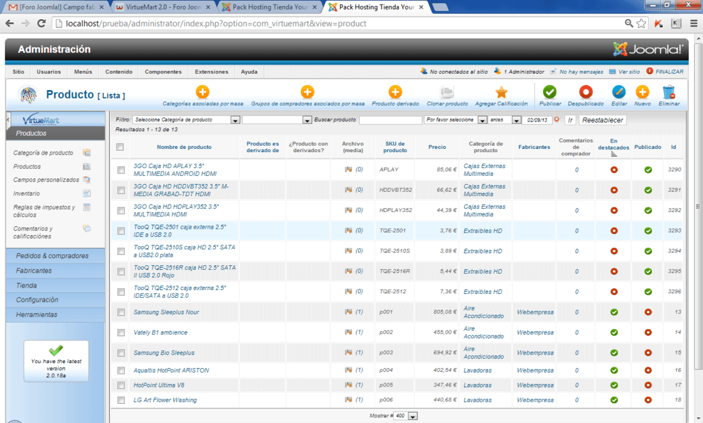Sort by Nombre de producto column header
The height and width of the screenshot is (423, 703).
[184, 147]
